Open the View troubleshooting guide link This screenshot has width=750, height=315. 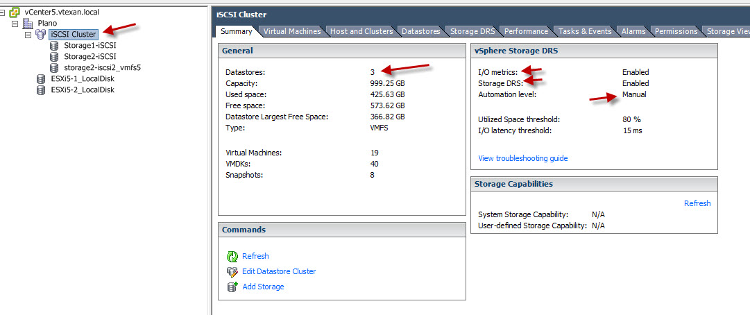click(x=522, y=158)
